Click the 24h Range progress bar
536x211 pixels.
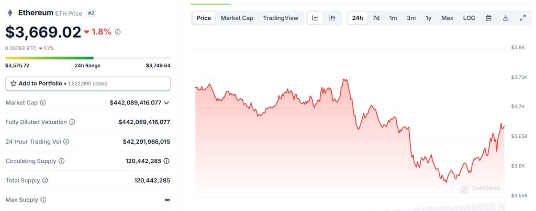tap(88, 58)
